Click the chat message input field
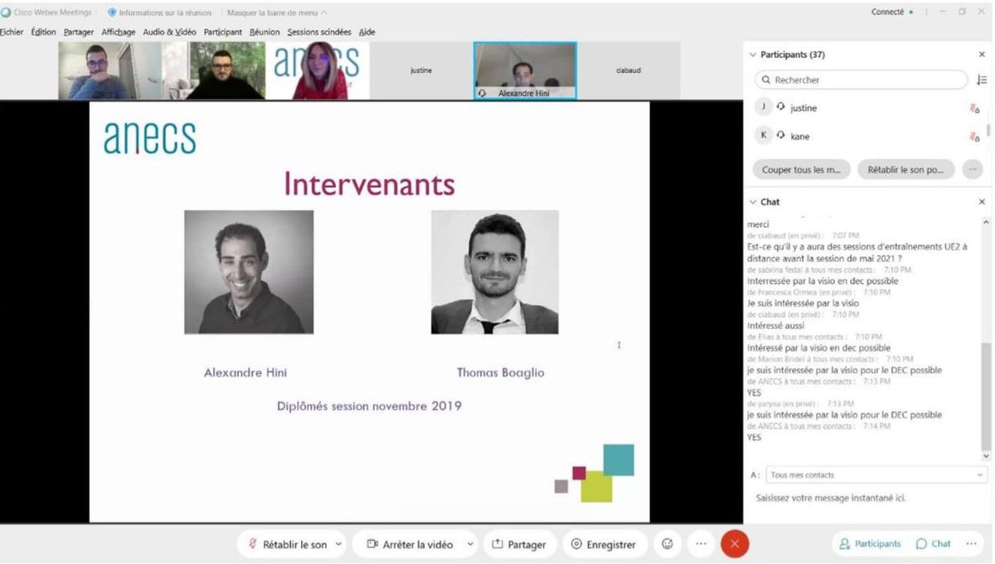Viewport: 995px width, 564px height. pyautogui.click(x=866, y=499)
